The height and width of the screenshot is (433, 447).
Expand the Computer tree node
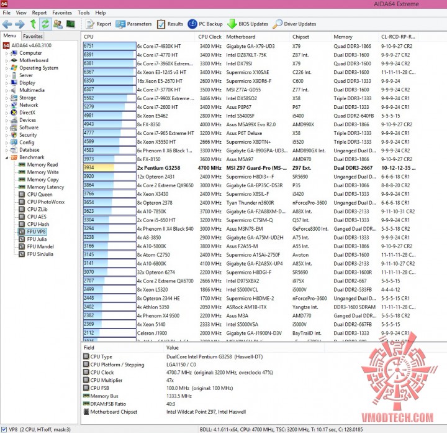[x=7, y=53]
